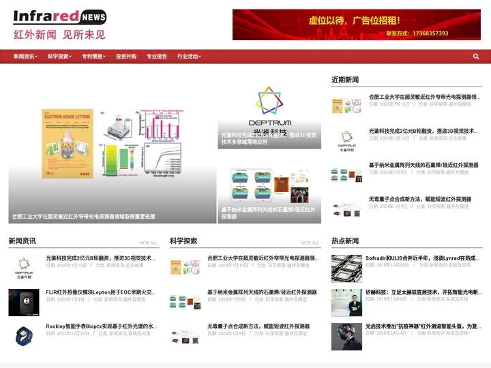This screenshot has height=368, width=491.
Task: Open 科学探索 headline 合肥工业大学在超灵敏近红外
Action: (x=263, y=258)
